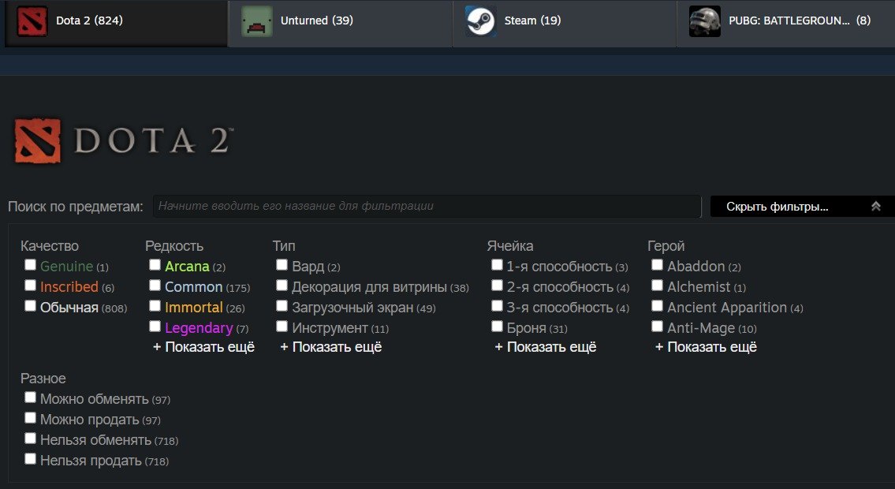The width and height of the screenshot is (895, 489).
Task: Toggle the Arcana rarity checkbox
Action: point(155,265)
